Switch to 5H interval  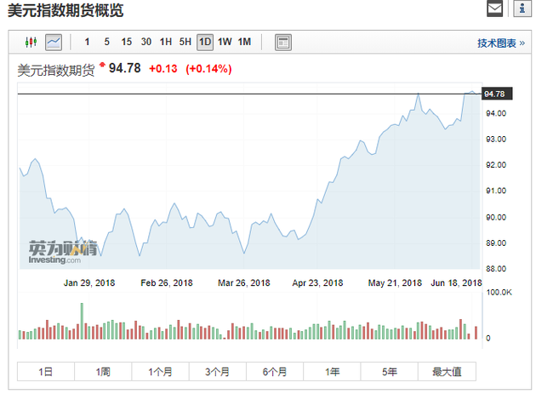click(x=185, y=42)
